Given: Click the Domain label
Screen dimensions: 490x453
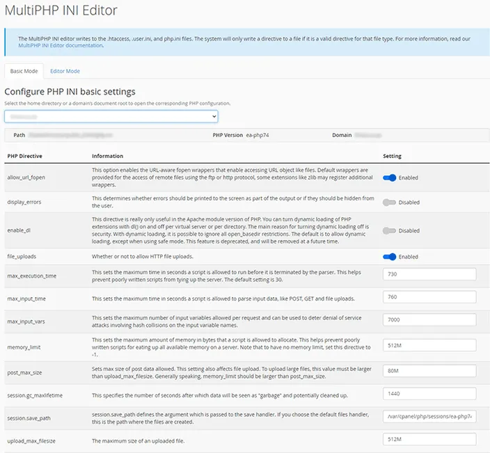Looking at the screenshot, I should [x=342, y=135].
